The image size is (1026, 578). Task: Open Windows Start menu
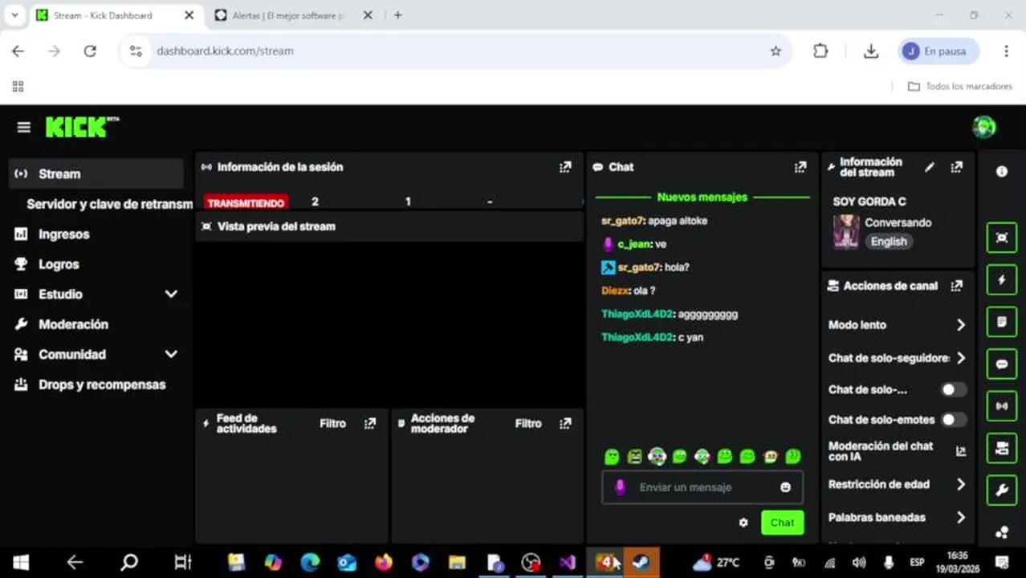point(21,563)
